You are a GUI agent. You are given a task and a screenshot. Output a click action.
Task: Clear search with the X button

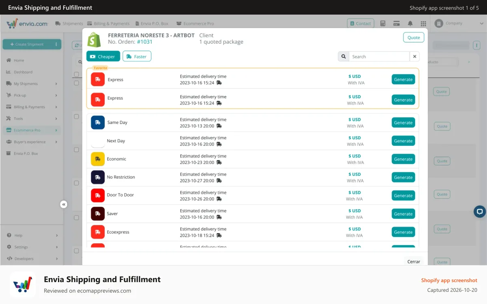pos(414,57)
